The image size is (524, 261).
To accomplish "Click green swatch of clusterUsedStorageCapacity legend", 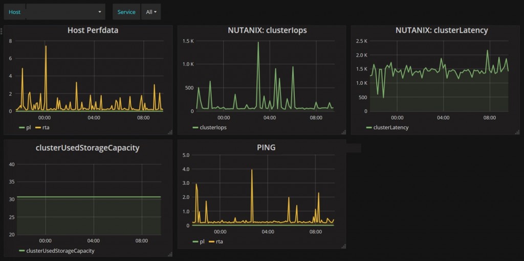I will point(22,250).
